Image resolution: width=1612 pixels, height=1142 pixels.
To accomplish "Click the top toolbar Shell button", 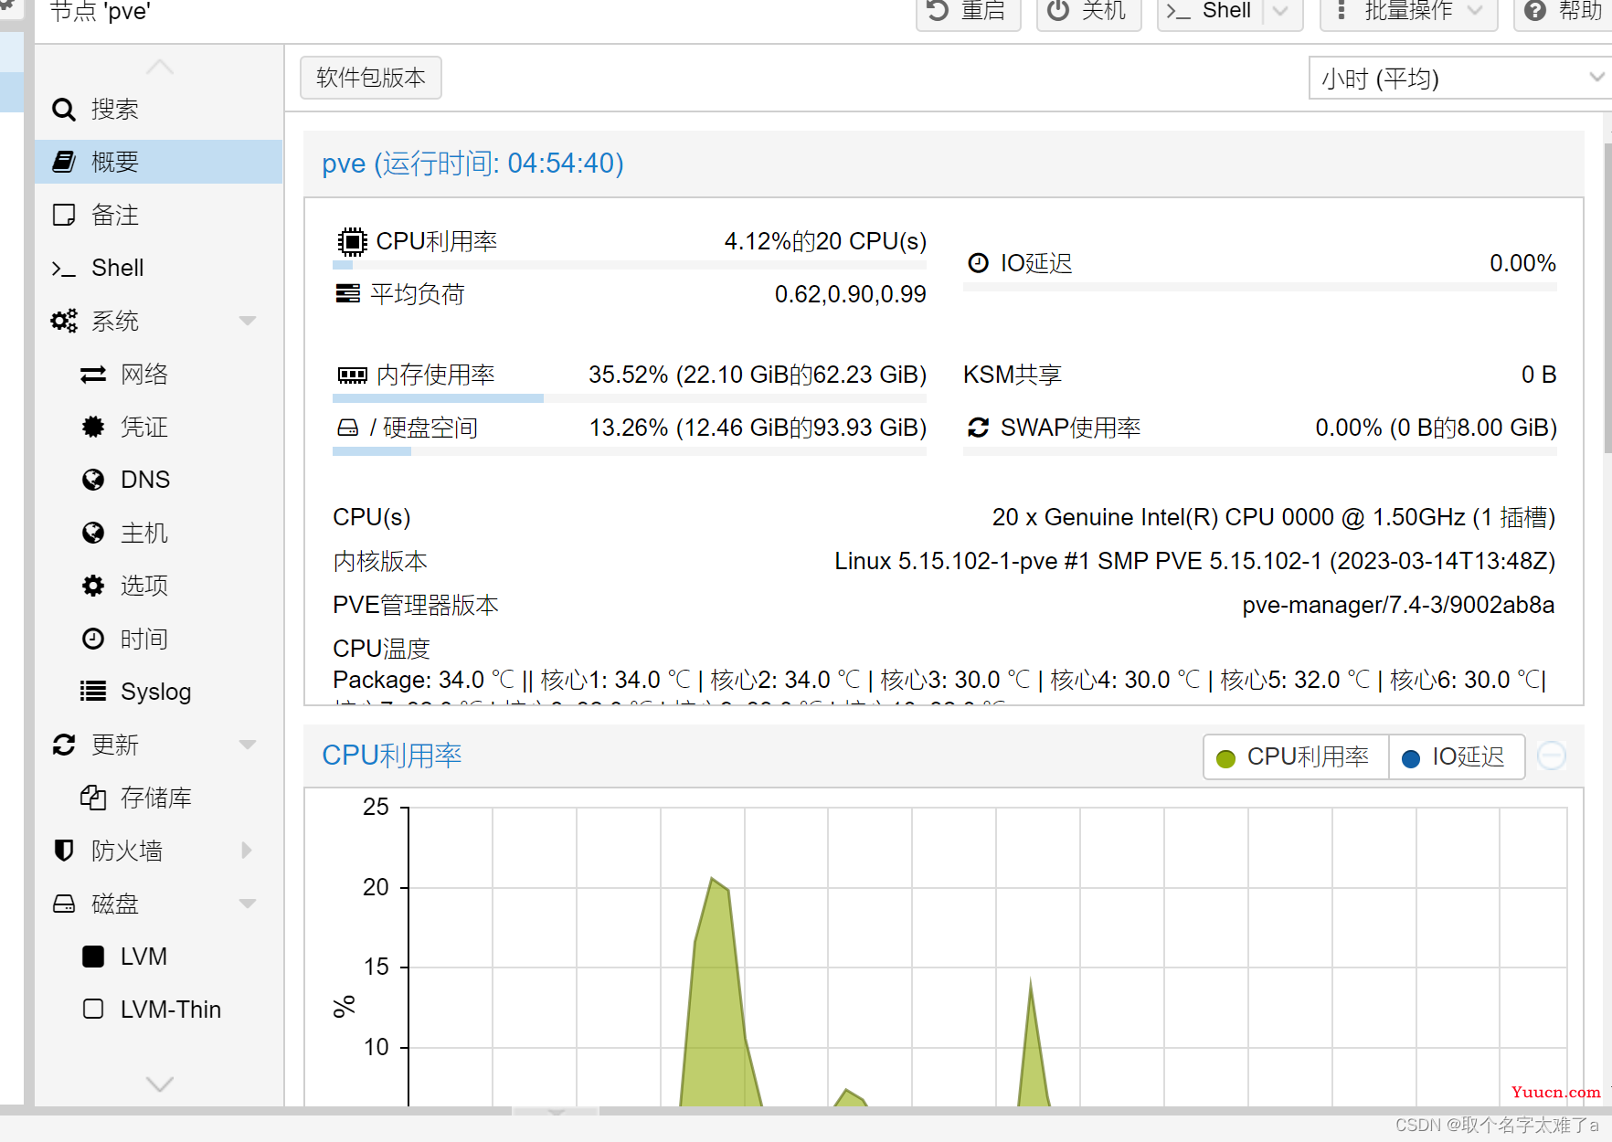I will pyautogui.click(x=1210, y=13).
